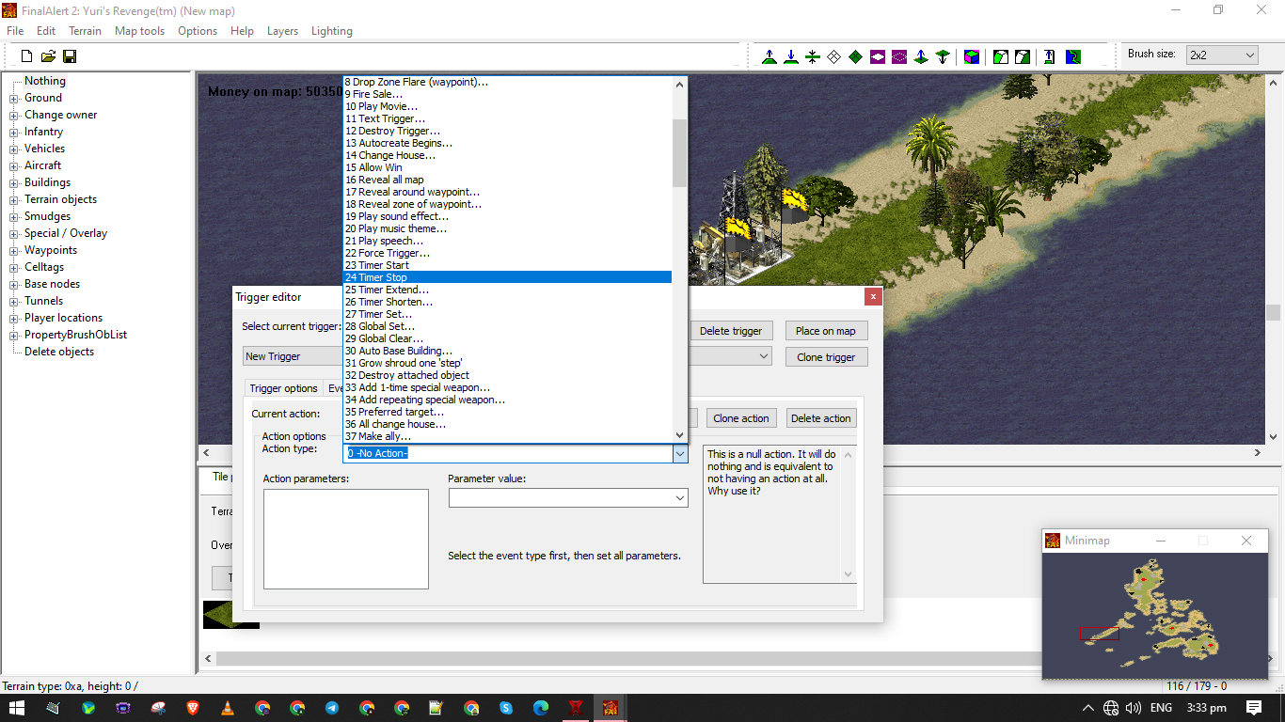The width and height of the screenshot is (1285, 722).
Task: Select the first green cliff tool icon
Action: (1001, 56)
